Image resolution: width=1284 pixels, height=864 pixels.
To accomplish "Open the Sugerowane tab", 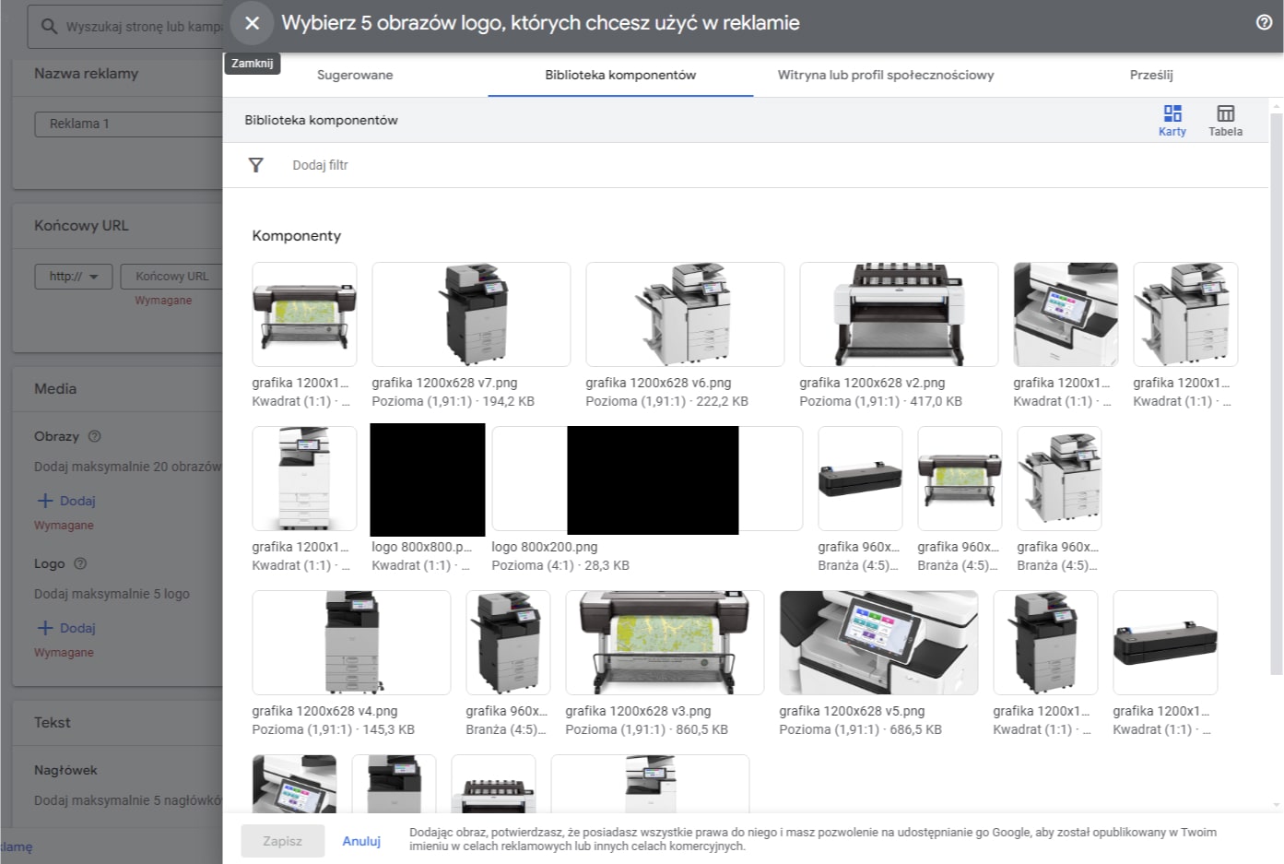I will pyautogui.click(x=355, y=75).
